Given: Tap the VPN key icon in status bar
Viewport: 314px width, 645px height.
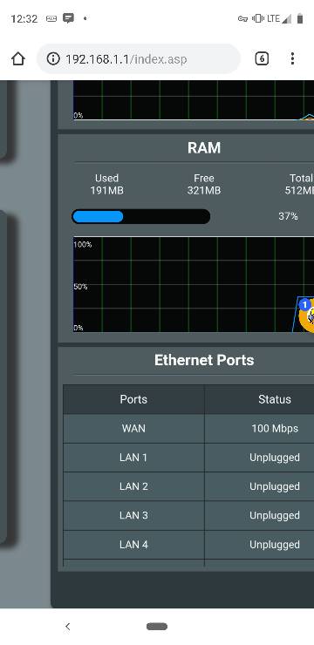Looking at the screenshot, I should tap(242, 18).
